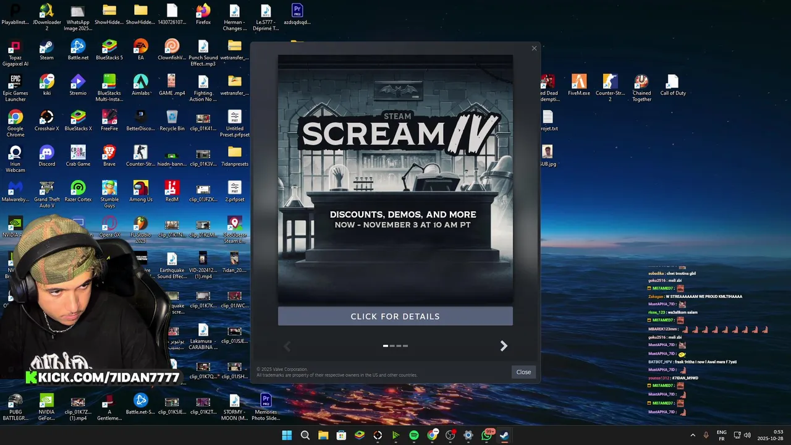The height and width of the screenshot is (445, 791).
Task: Open the Counter-Strike 2 desktop icon
Action: tap(610, 89)
